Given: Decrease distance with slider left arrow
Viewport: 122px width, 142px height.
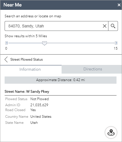Looking at the screenshot, I should [x=7, y=43].
